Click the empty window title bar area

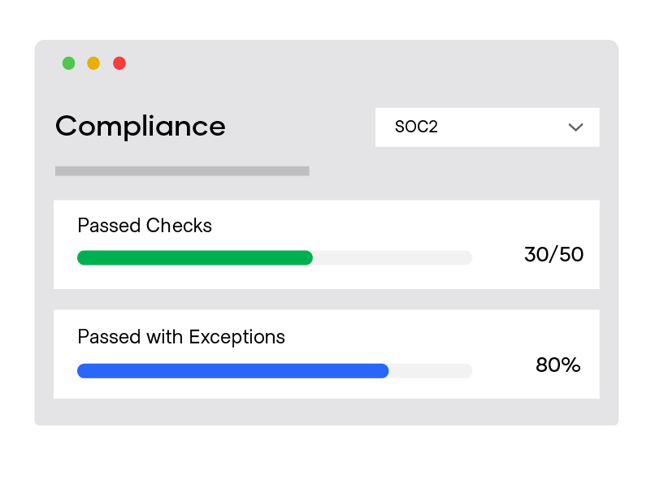pos(366,63)
